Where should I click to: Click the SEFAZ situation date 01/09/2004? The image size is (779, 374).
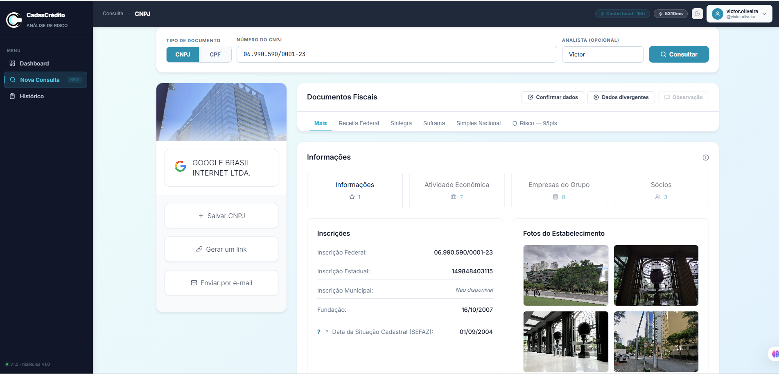[476, 332]
